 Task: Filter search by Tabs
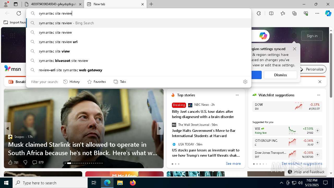coord(120,82)
